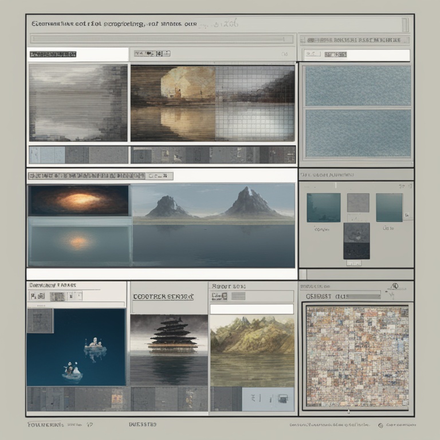440x440 pixels.
Task: Click the small light square below the swatches panel
Action: tap(302, 274)
